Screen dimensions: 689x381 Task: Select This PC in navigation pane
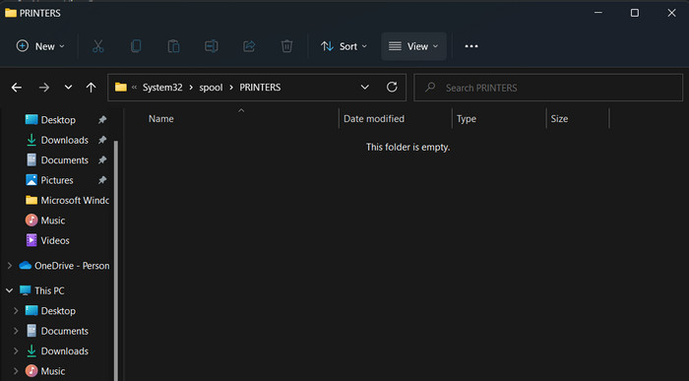(42, 290)
